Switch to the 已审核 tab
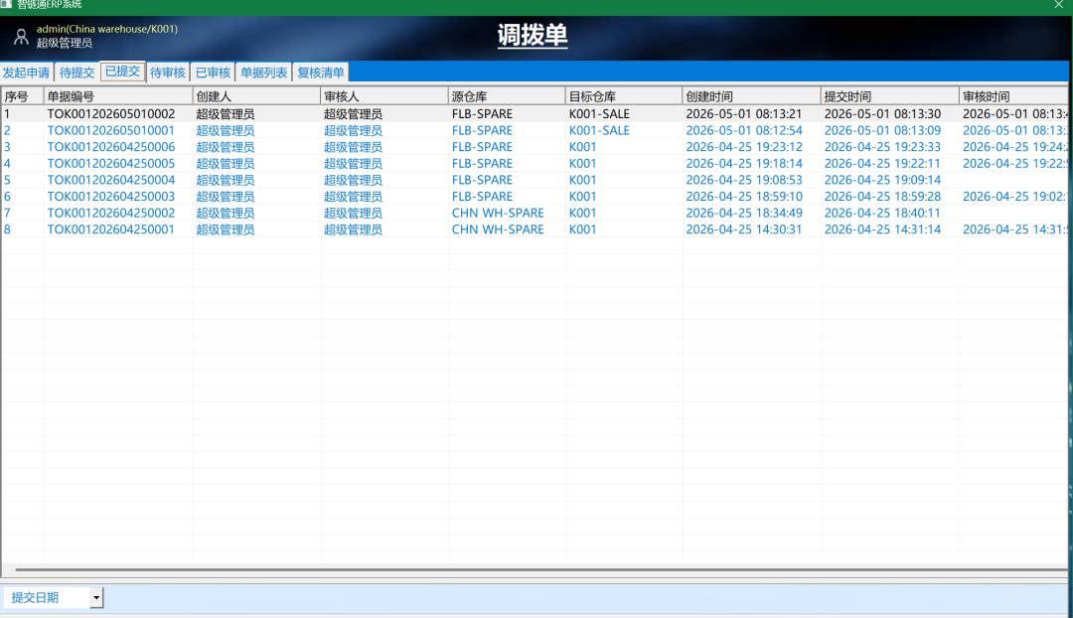Viewport: 1073px width, 618px height. pos(213,73)
